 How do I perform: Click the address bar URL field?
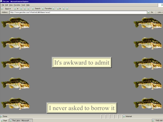tap(78, 12)
